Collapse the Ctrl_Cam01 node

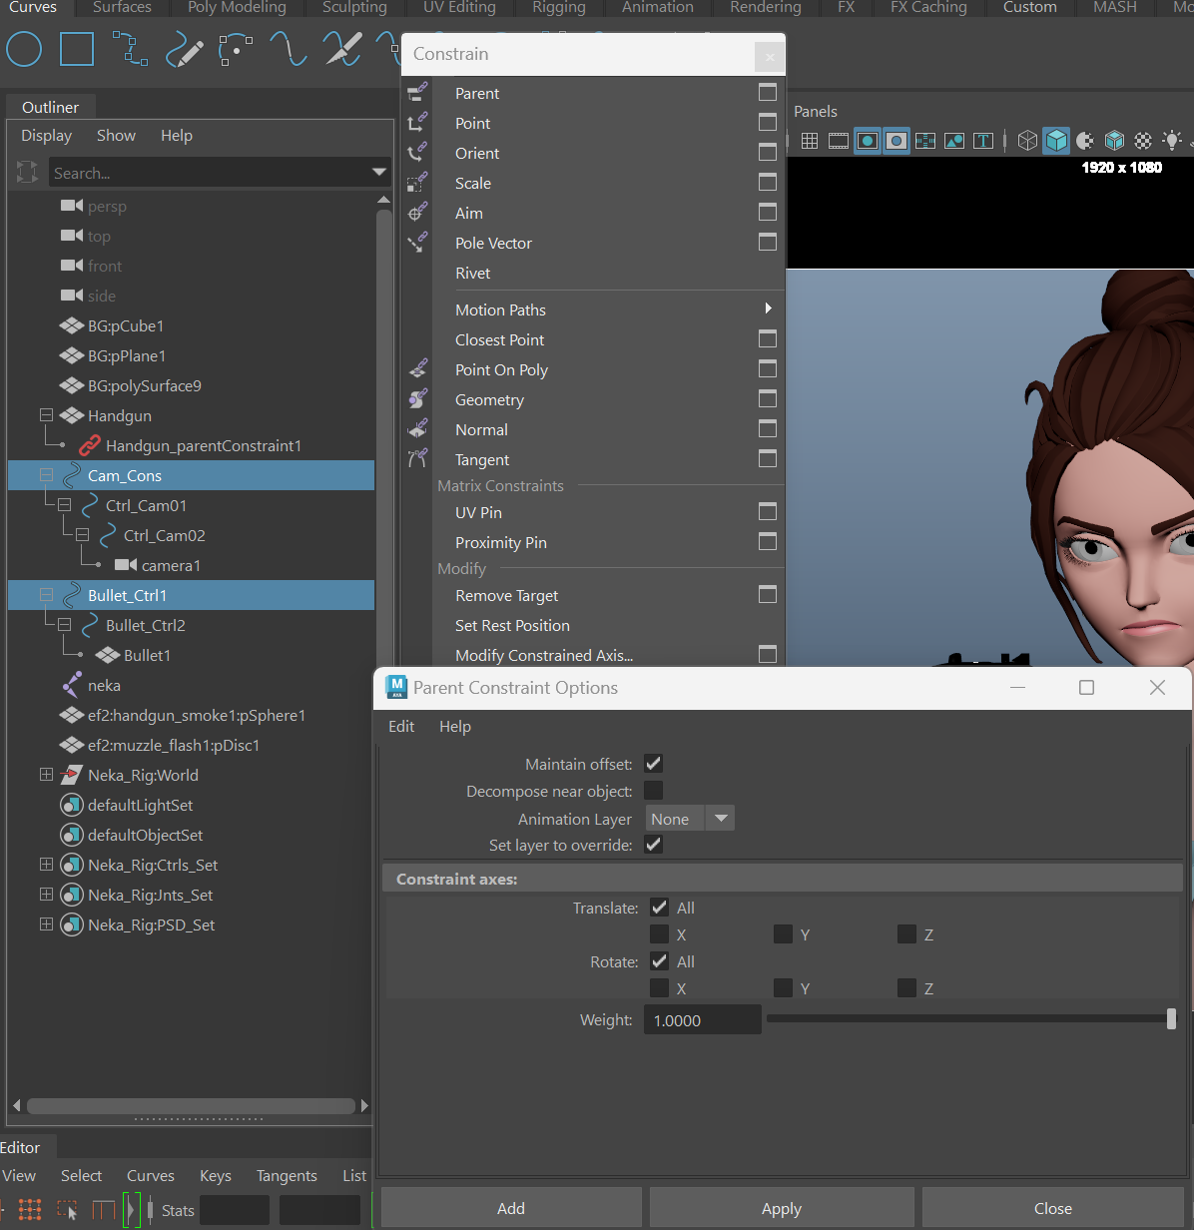[64, 505]
